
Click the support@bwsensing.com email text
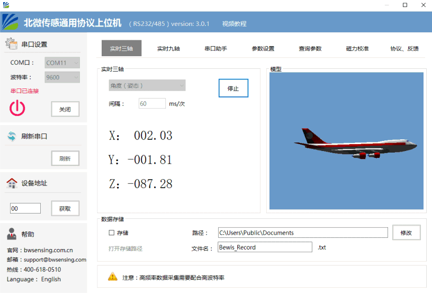(55, 260)
